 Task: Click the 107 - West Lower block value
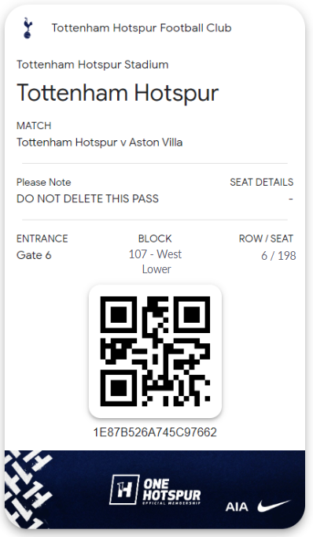point(155,261)
